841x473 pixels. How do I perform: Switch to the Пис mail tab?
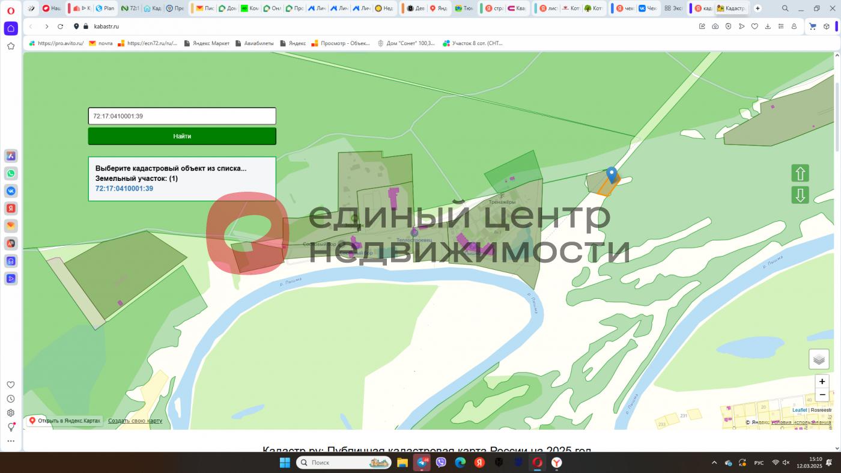tap(204, 8)
